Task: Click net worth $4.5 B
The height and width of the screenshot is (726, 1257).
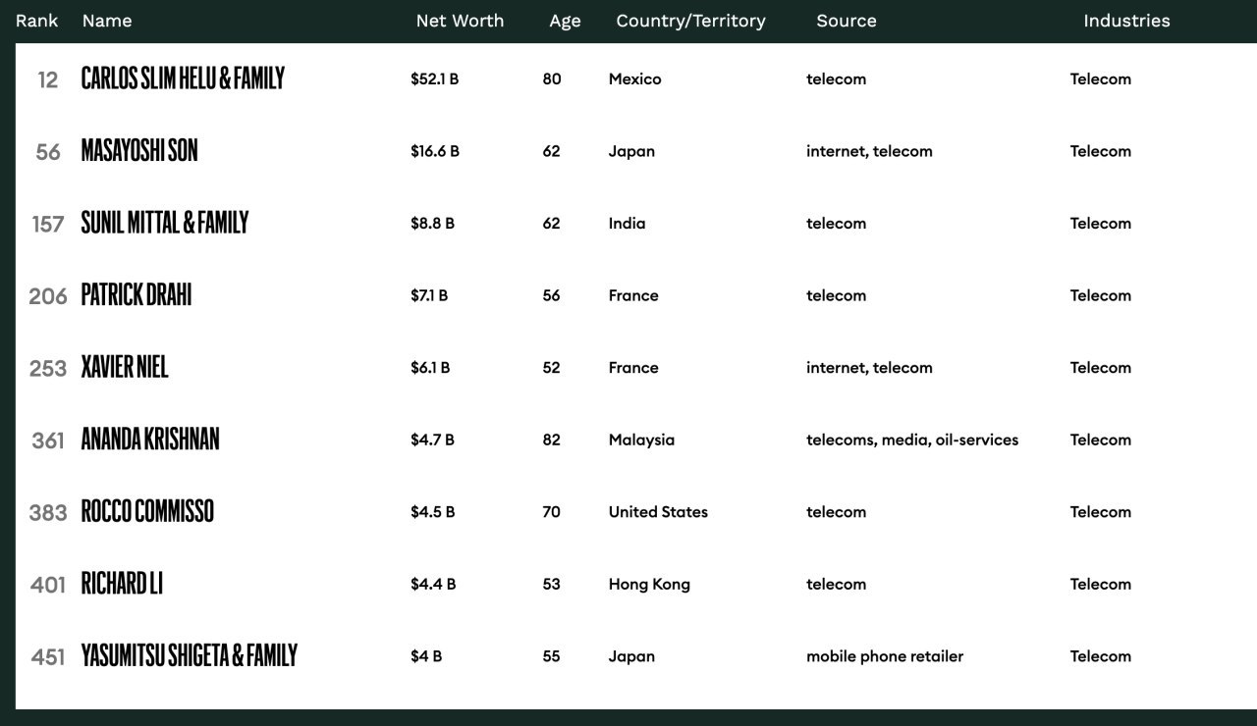Action: point(432,511)
